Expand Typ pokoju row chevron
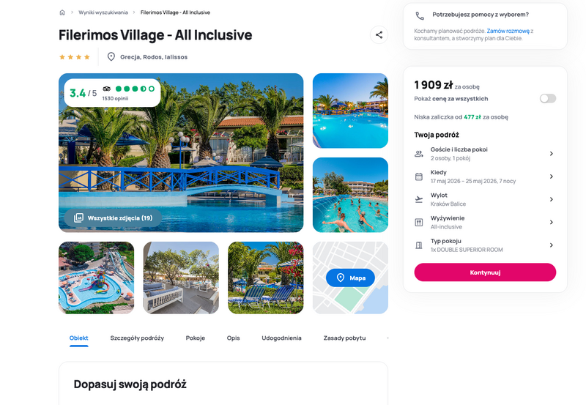Screen dimensions: 586x405 pos(552,245)
